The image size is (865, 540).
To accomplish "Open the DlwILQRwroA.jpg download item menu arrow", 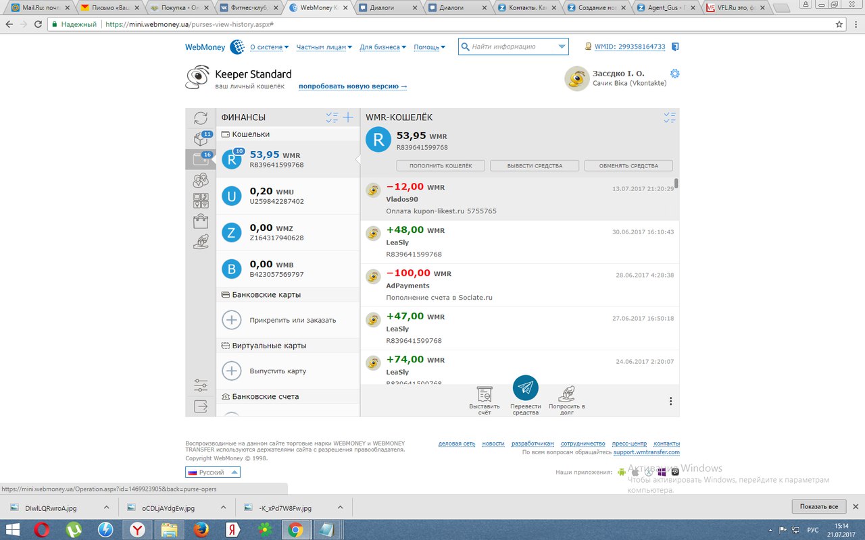I will 107,508.
